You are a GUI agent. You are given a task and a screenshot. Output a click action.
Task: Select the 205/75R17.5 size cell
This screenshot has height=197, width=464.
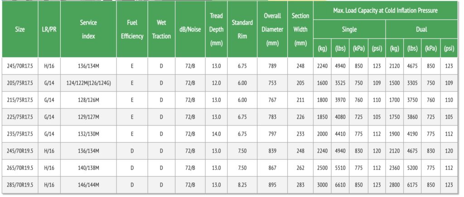point(20,83)
